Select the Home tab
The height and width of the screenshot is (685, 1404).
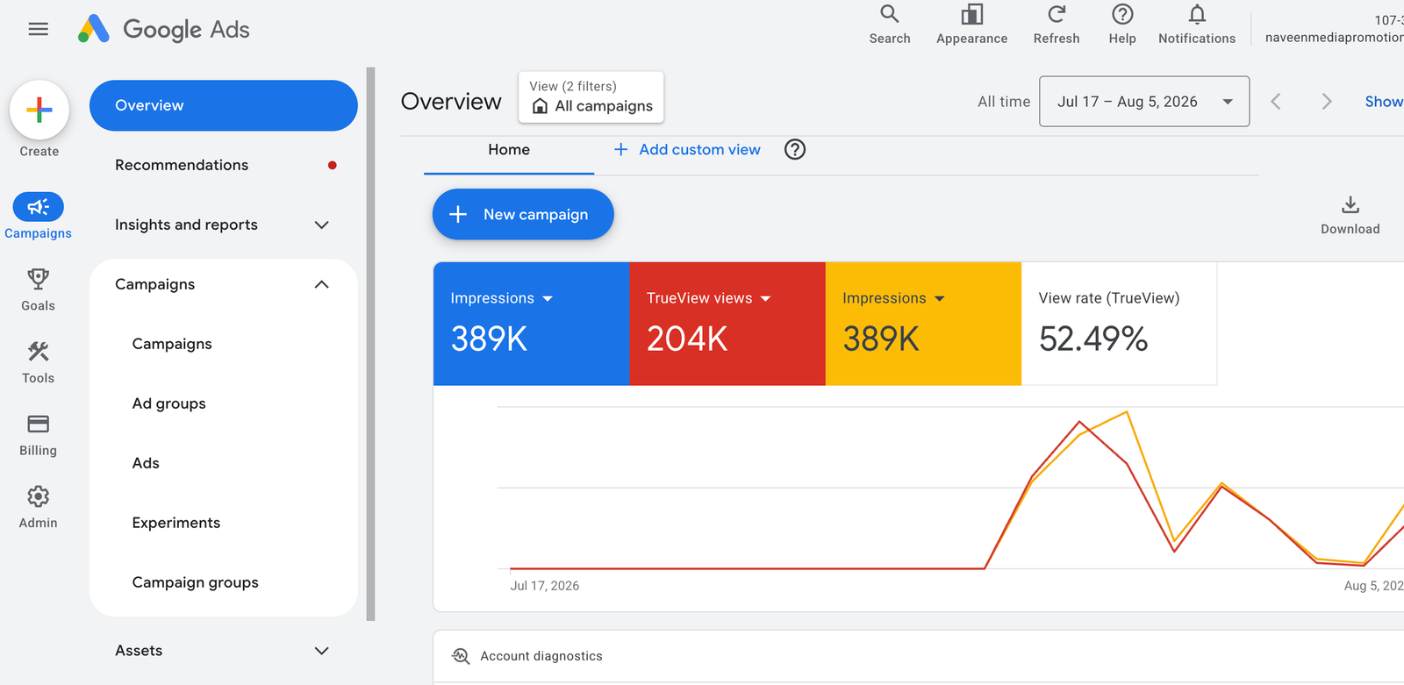click(509, 150)
